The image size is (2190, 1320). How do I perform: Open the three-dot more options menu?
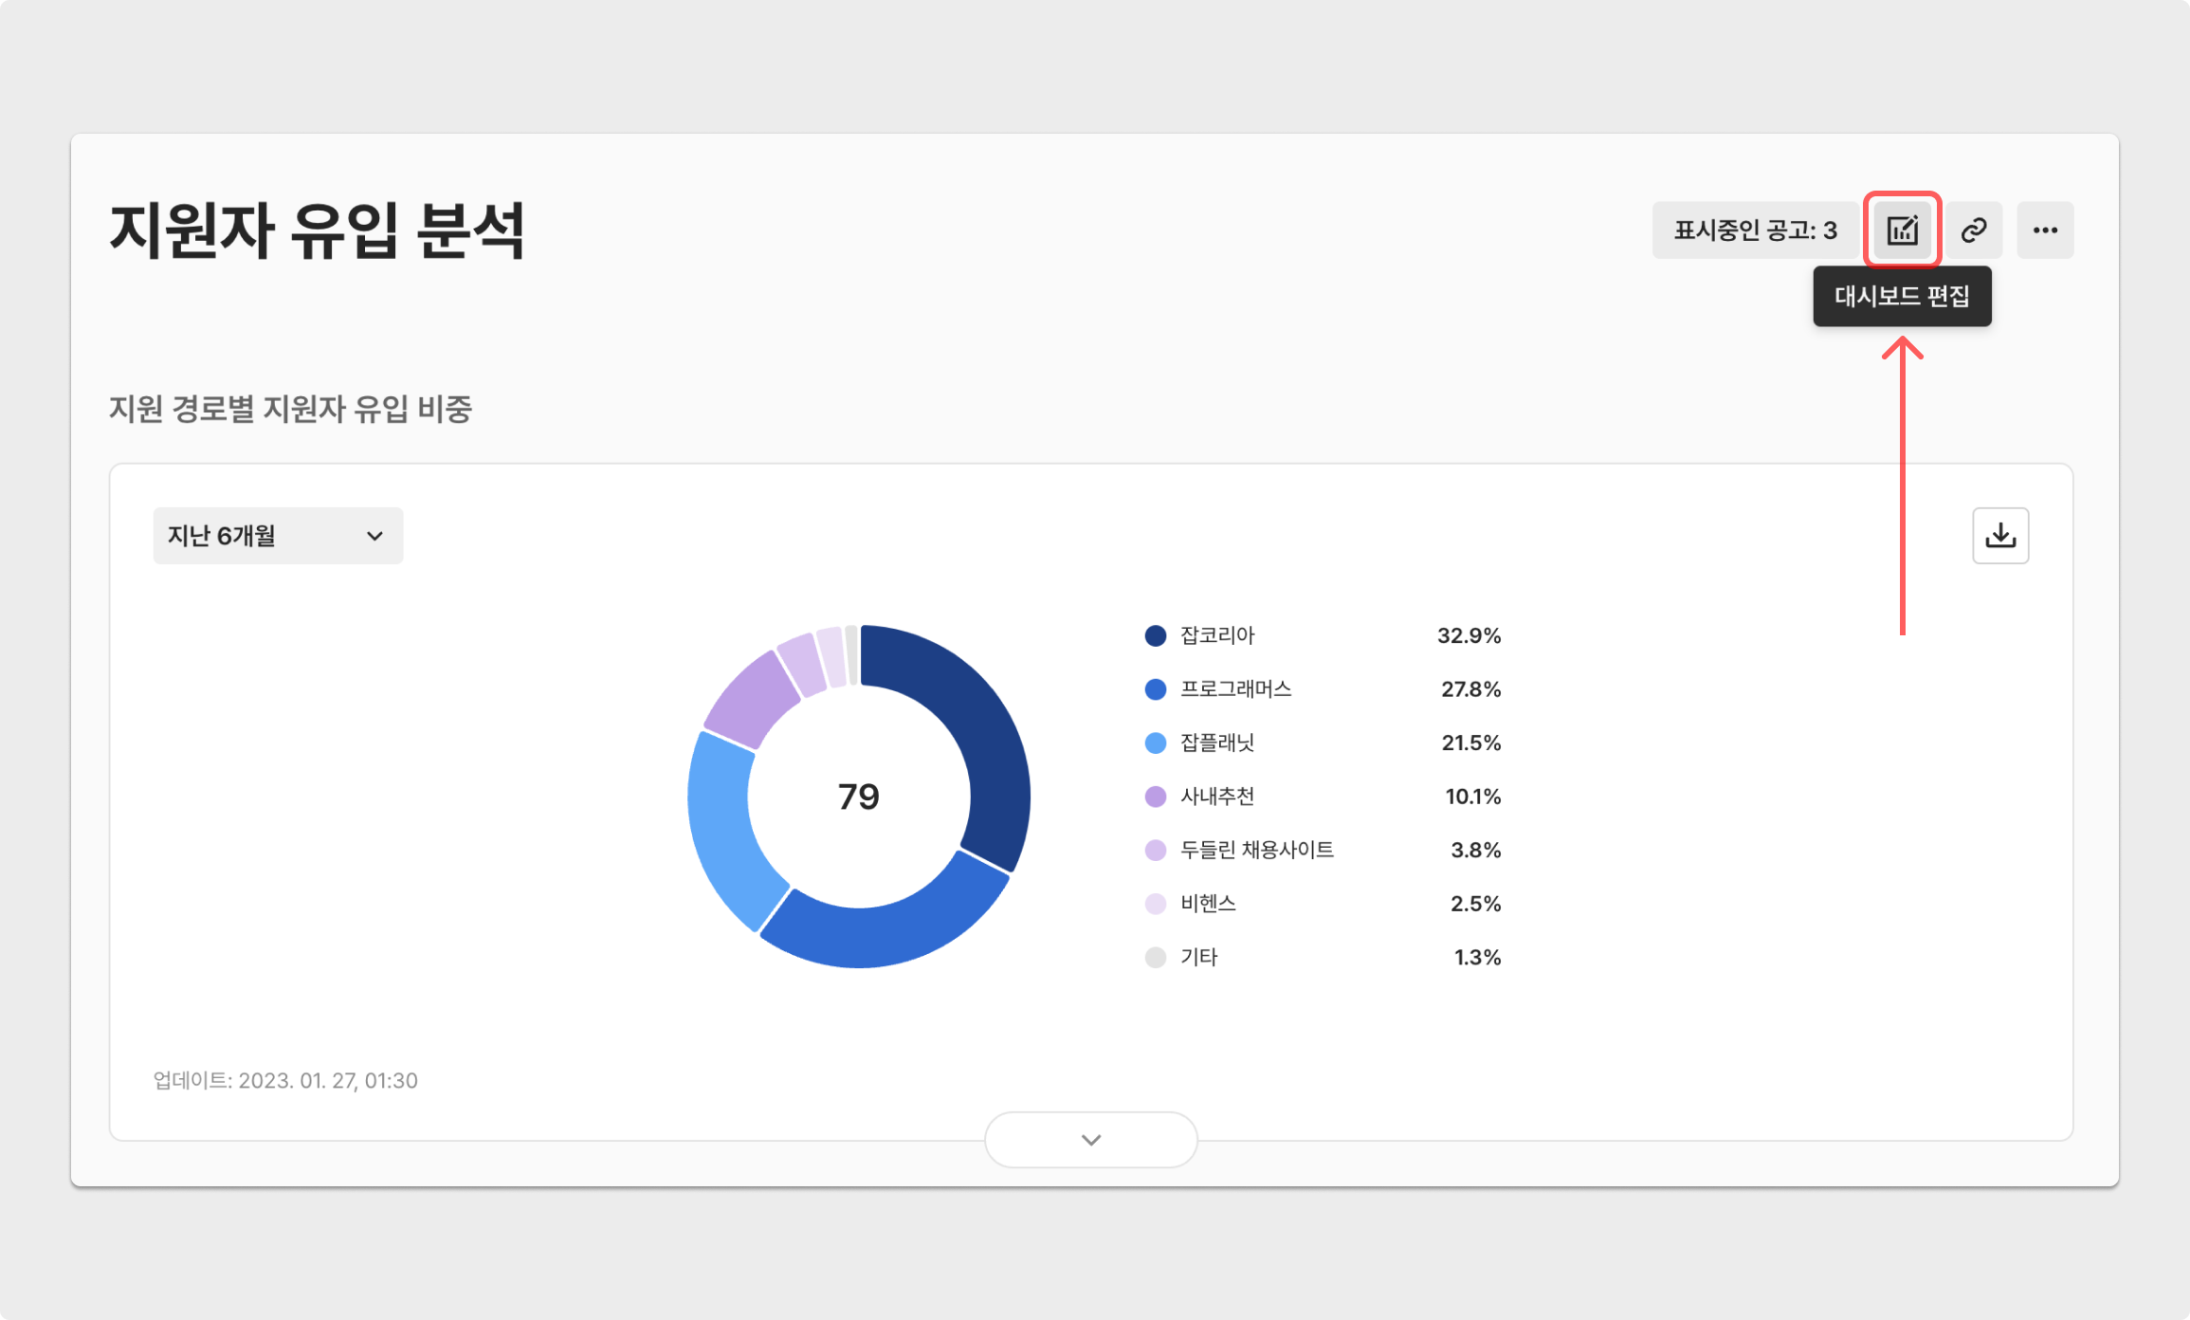[x=2045, y=230]
